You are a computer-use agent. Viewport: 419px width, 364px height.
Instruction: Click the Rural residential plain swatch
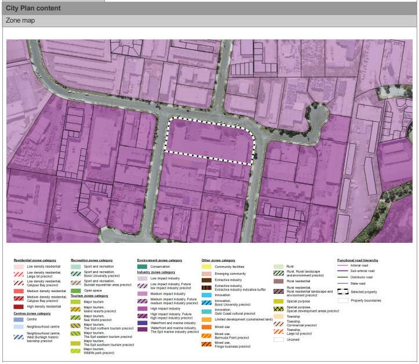[278, 282]
